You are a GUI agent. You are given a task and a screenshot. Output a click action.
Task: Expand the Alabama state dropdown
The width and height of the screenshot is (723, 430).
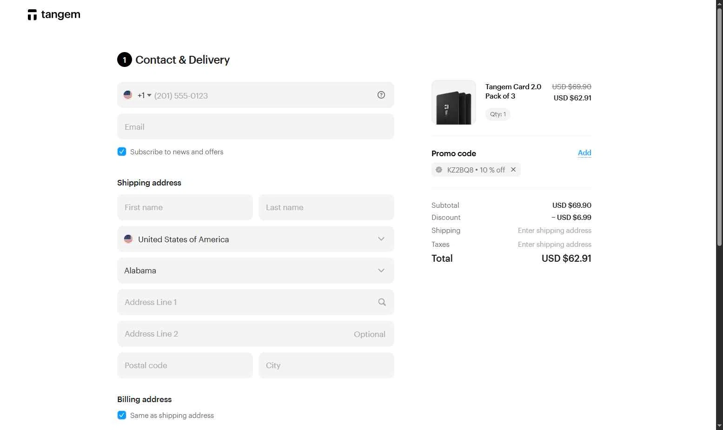256,271
